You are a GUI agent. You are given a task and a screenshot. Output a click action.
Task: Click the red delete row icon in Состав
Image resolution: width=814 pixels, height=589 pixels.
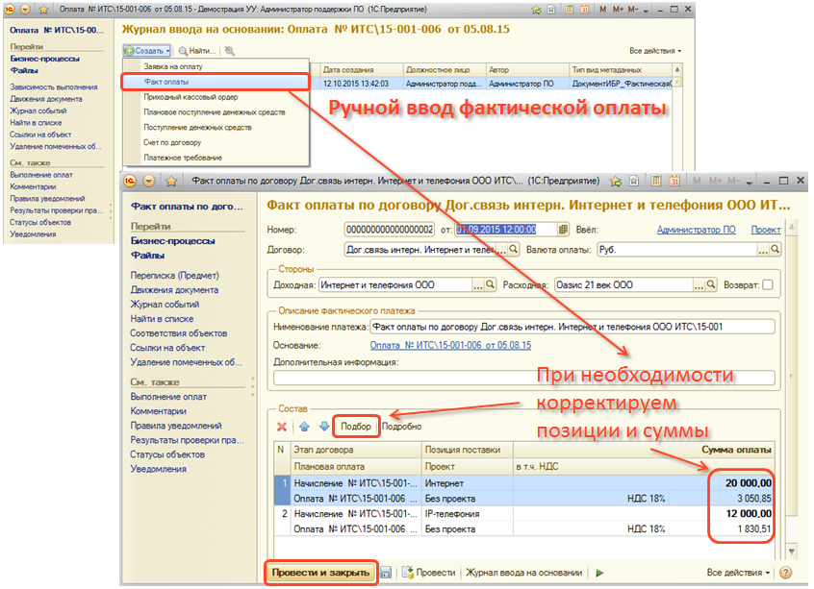coord(282,426)
